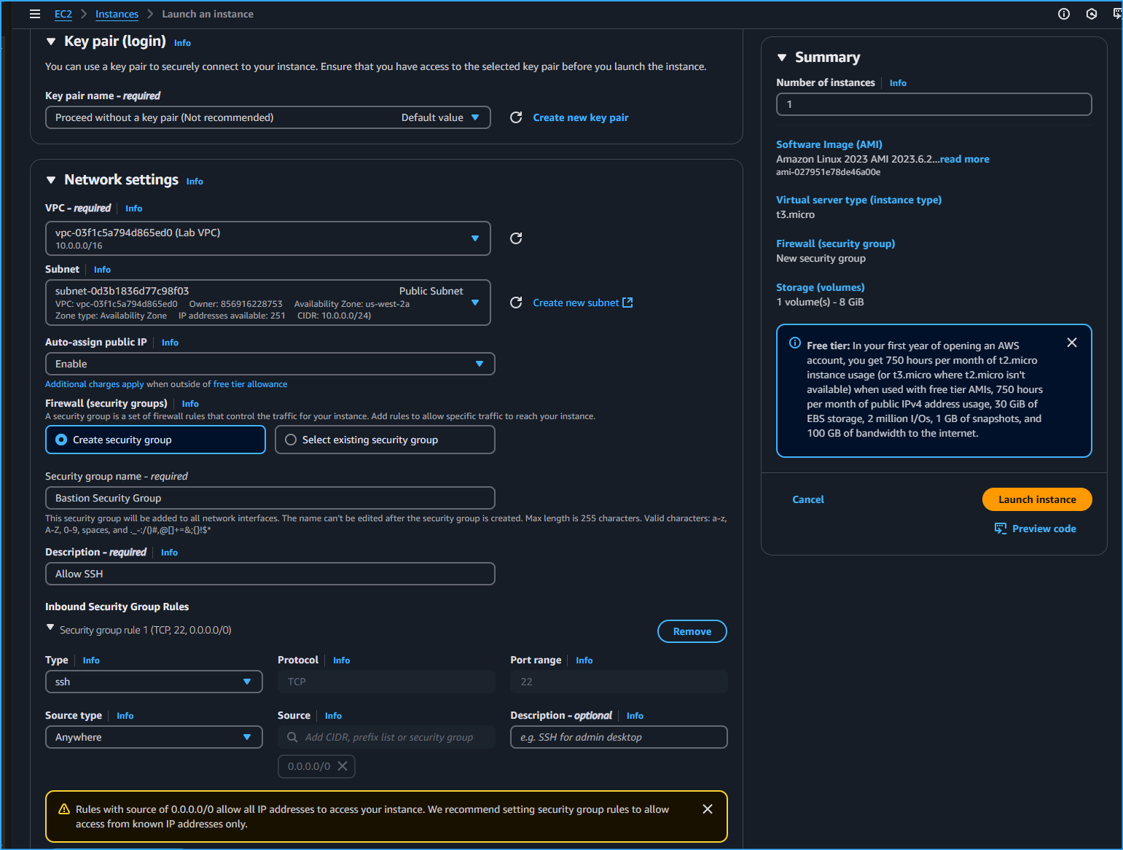Remove the 0.0.0.0/0 CIDR chip from Source
The width and height of the screenshot is (1123, 850).
coord(343,766)
